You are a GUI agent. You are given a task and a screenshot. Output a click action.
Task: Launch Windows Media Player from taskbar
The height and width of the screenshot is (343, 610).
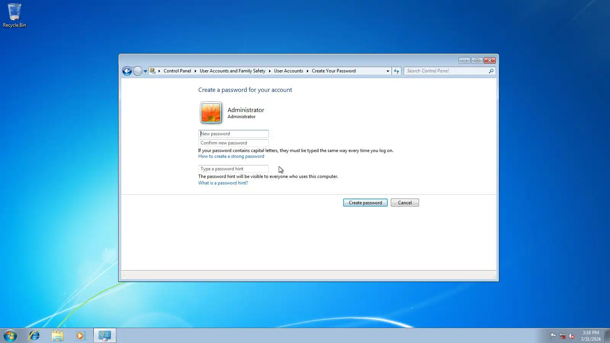80,336
